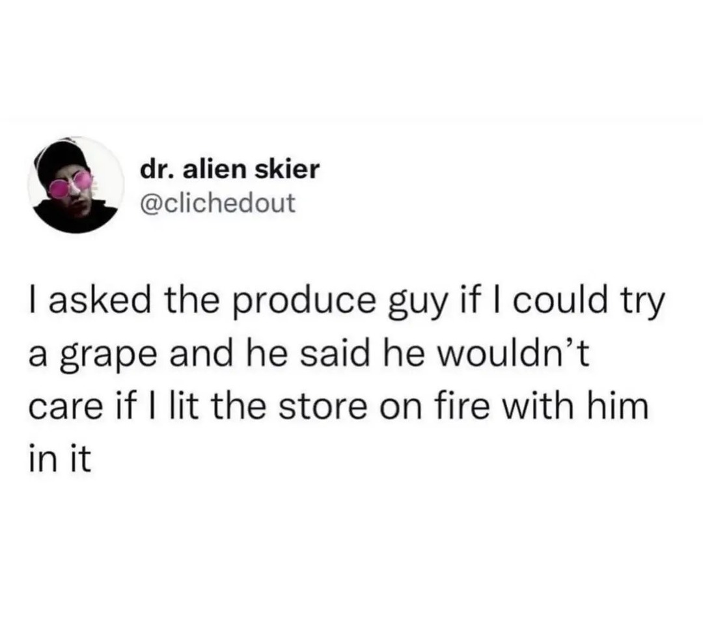The image size is (703, 634).
Task: Click the tweet's last line "in it"
Action: tap(60, 459)
